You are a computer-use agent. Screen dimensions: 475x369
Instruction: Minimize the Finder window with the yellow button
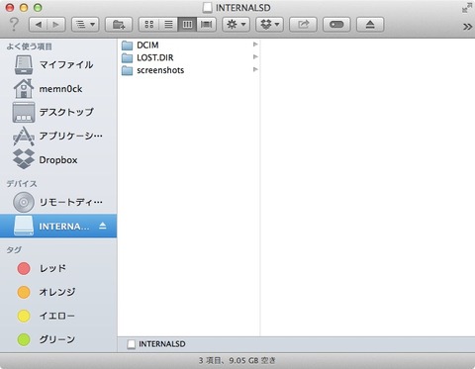click(x=24, y=8)
